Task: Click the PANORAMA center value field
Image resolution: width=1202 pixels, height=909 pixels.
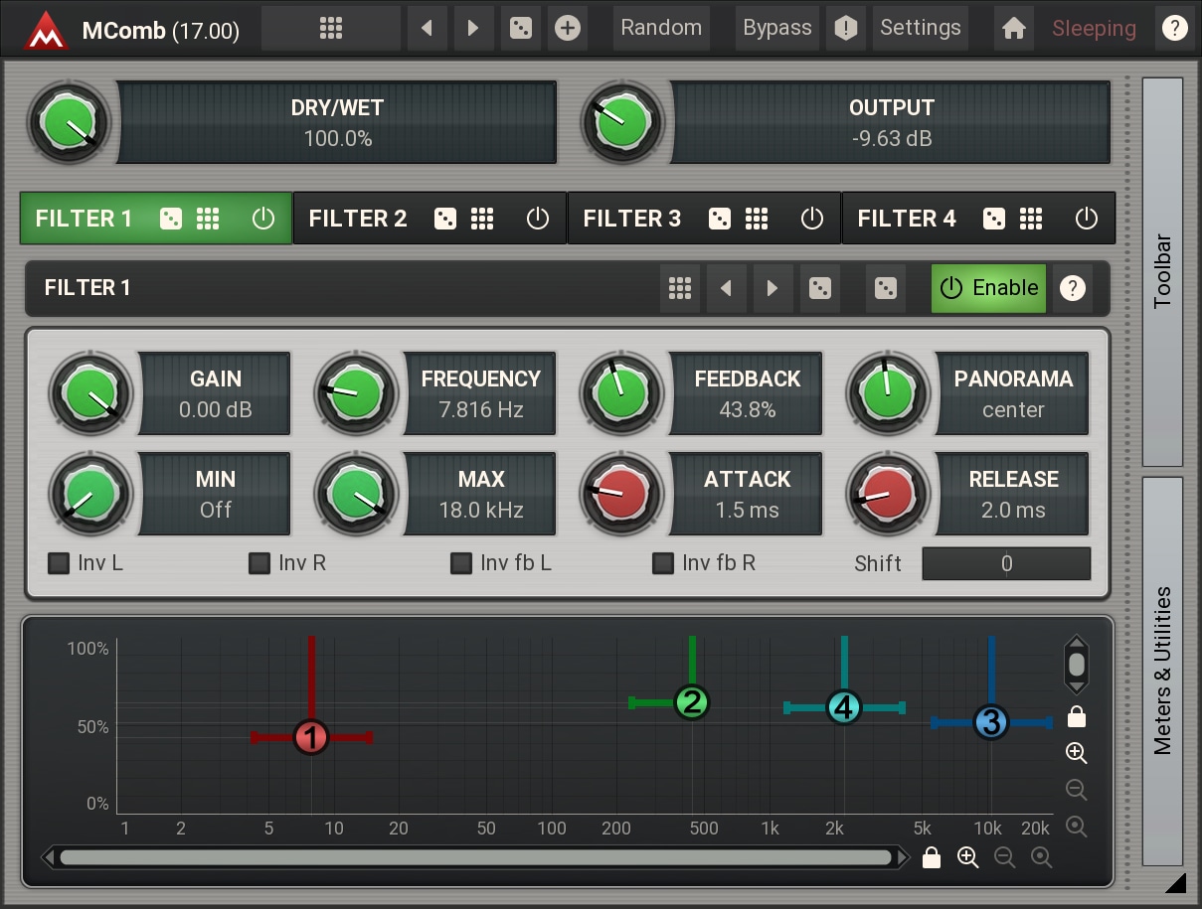Action: pos(1013,393)
